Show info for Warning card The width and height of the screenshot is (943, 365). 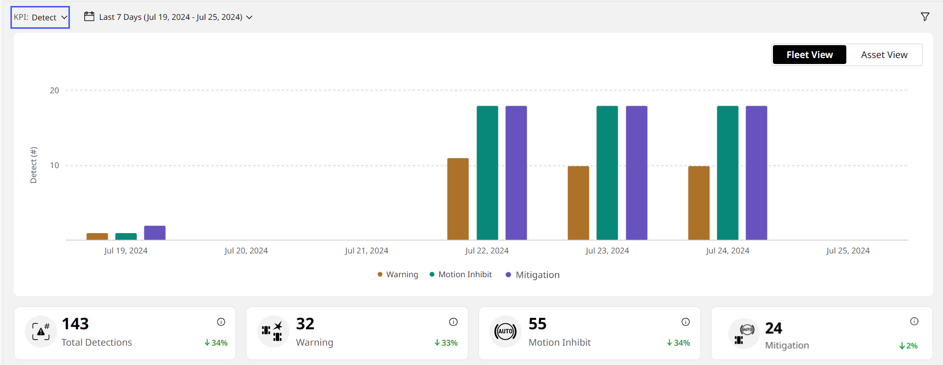point(453,322)
